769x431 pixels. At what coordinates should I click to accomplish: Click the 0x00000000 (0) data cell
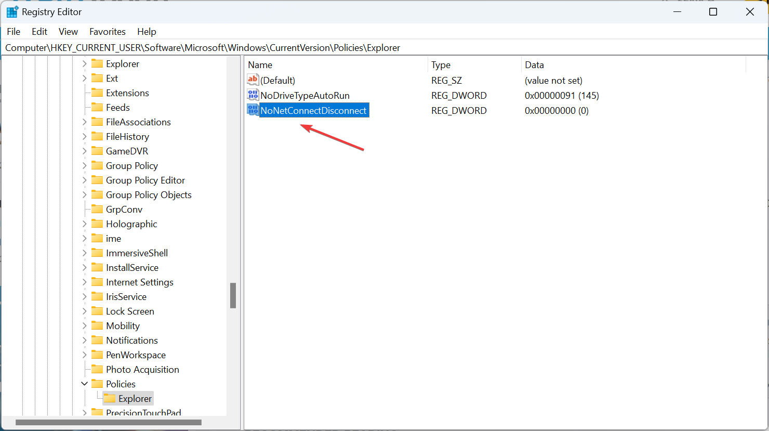[x=556, y=110]
